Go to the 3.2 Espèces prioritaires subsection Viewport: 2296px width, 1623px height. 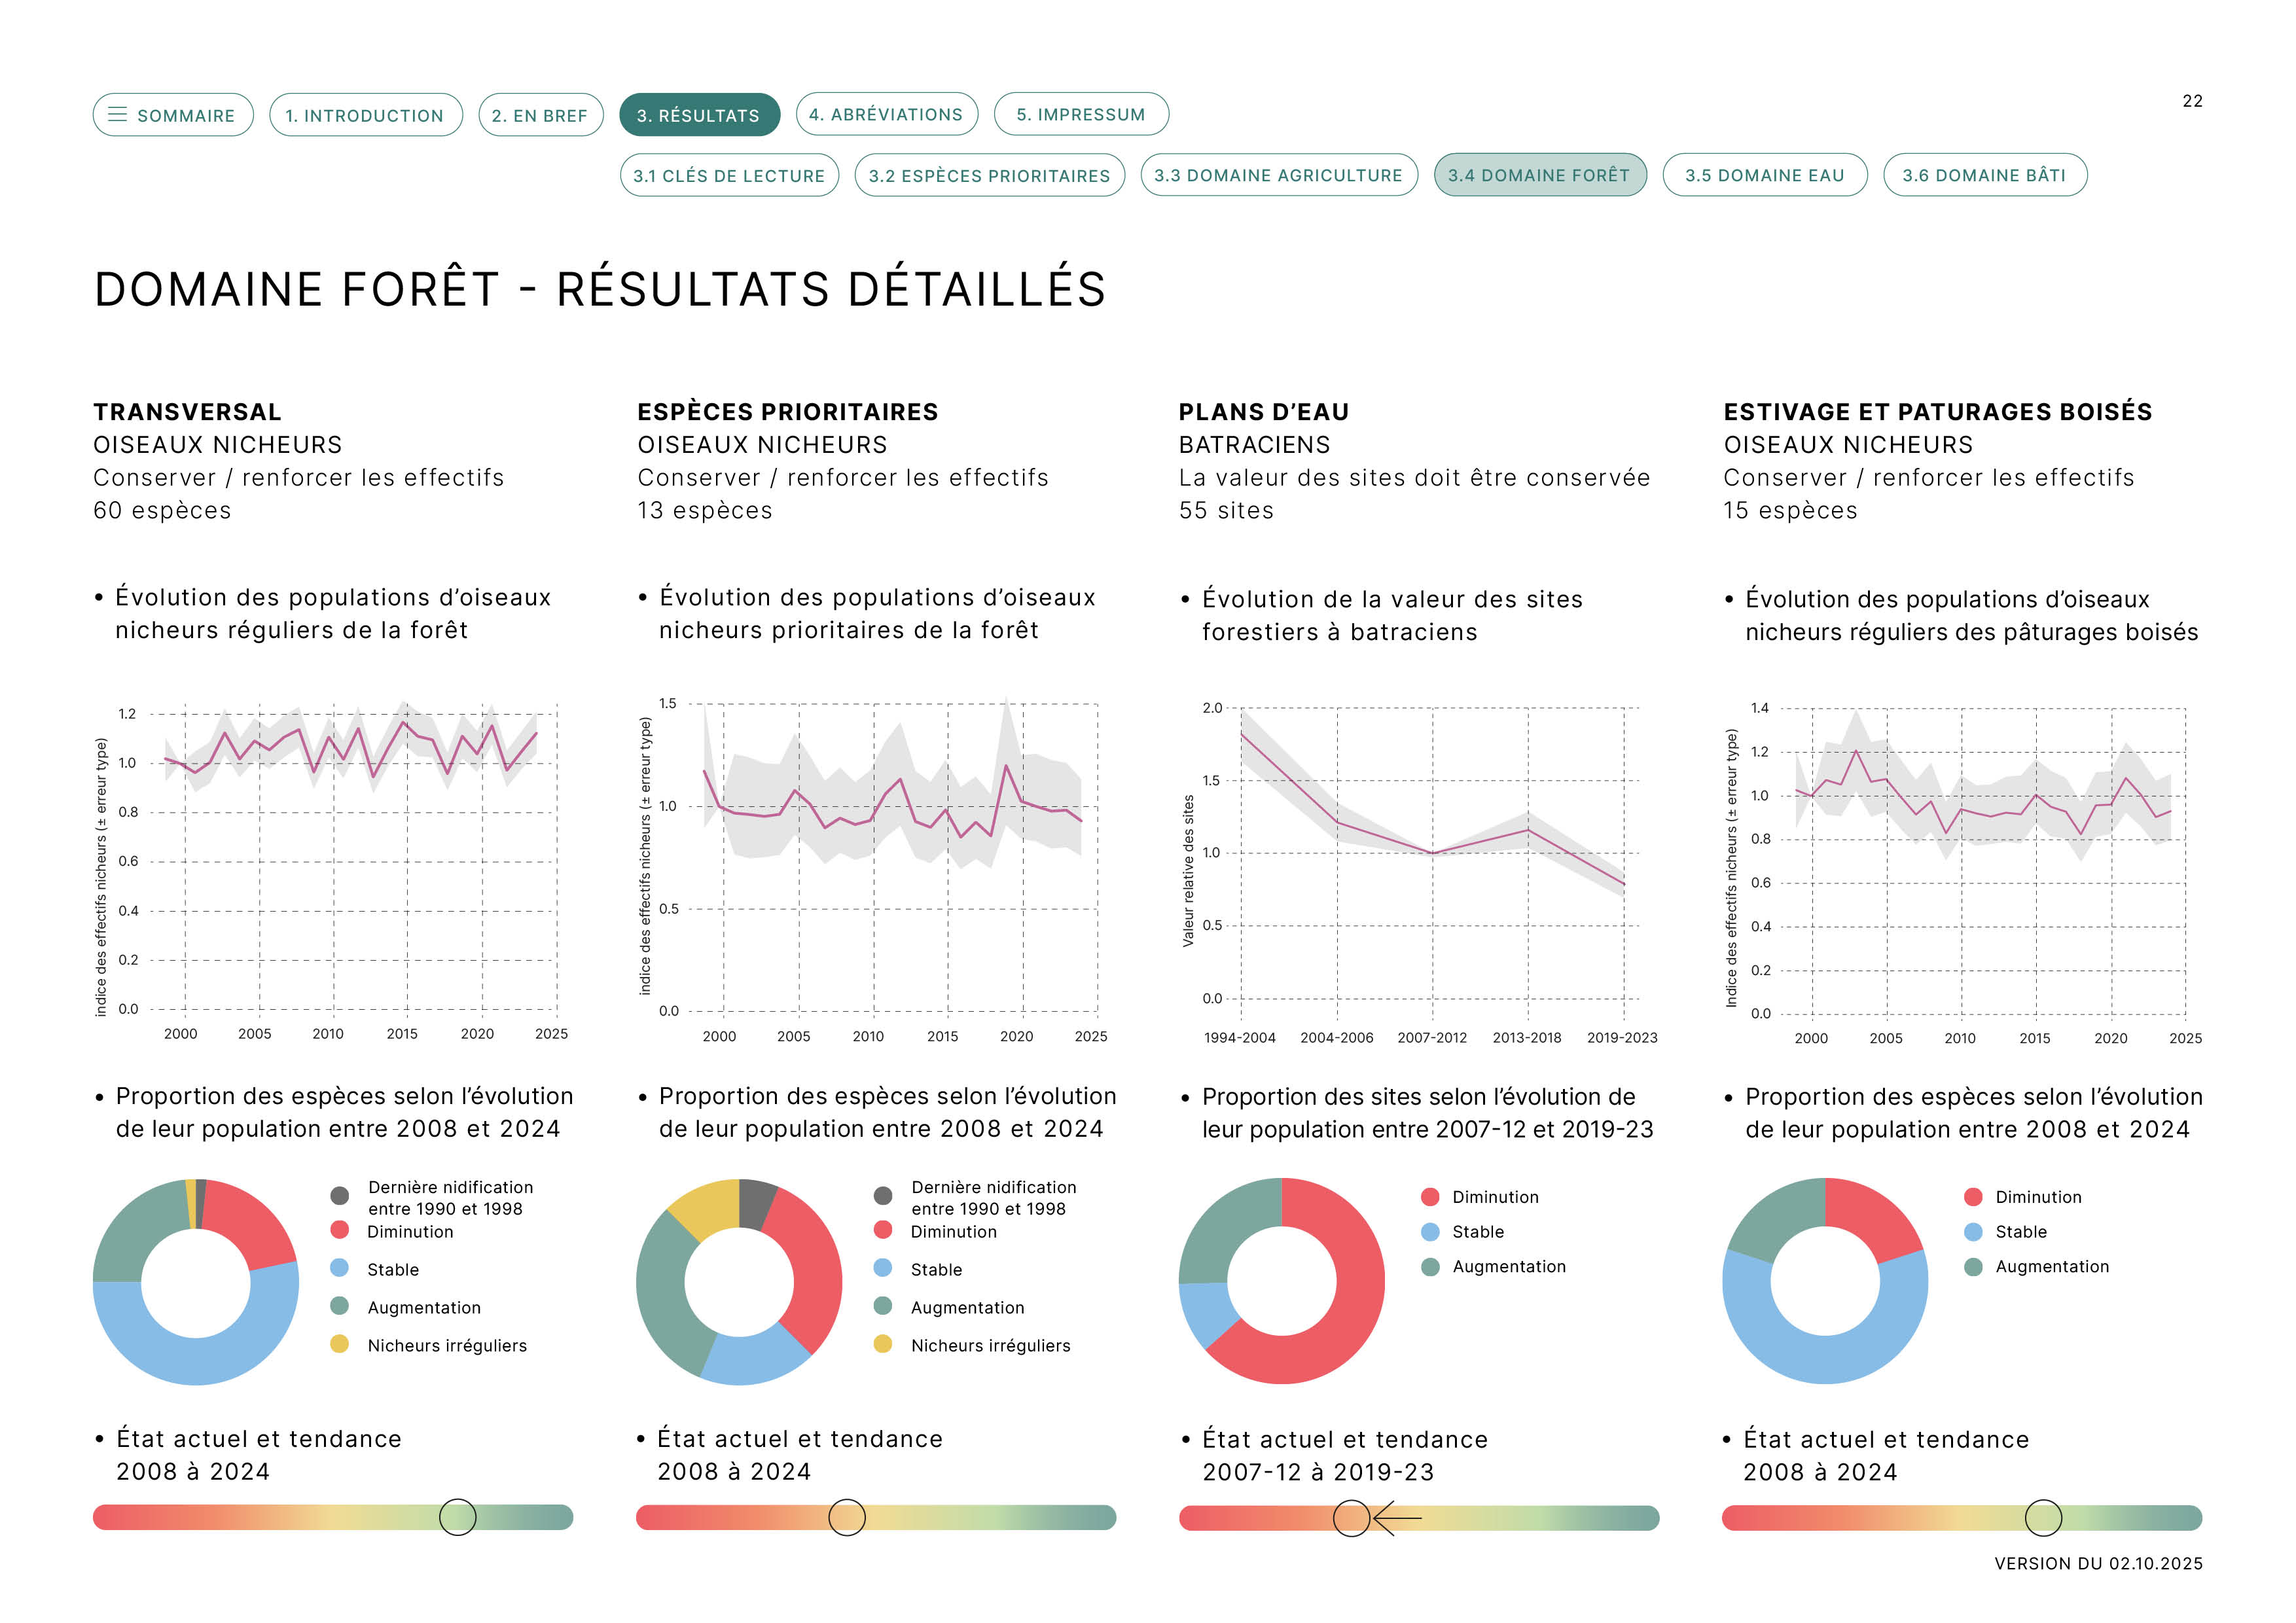989,175
